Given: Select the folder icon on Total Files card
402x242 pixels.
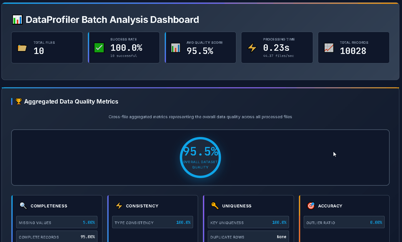Looking at the screenshot, I should [22, 48].
